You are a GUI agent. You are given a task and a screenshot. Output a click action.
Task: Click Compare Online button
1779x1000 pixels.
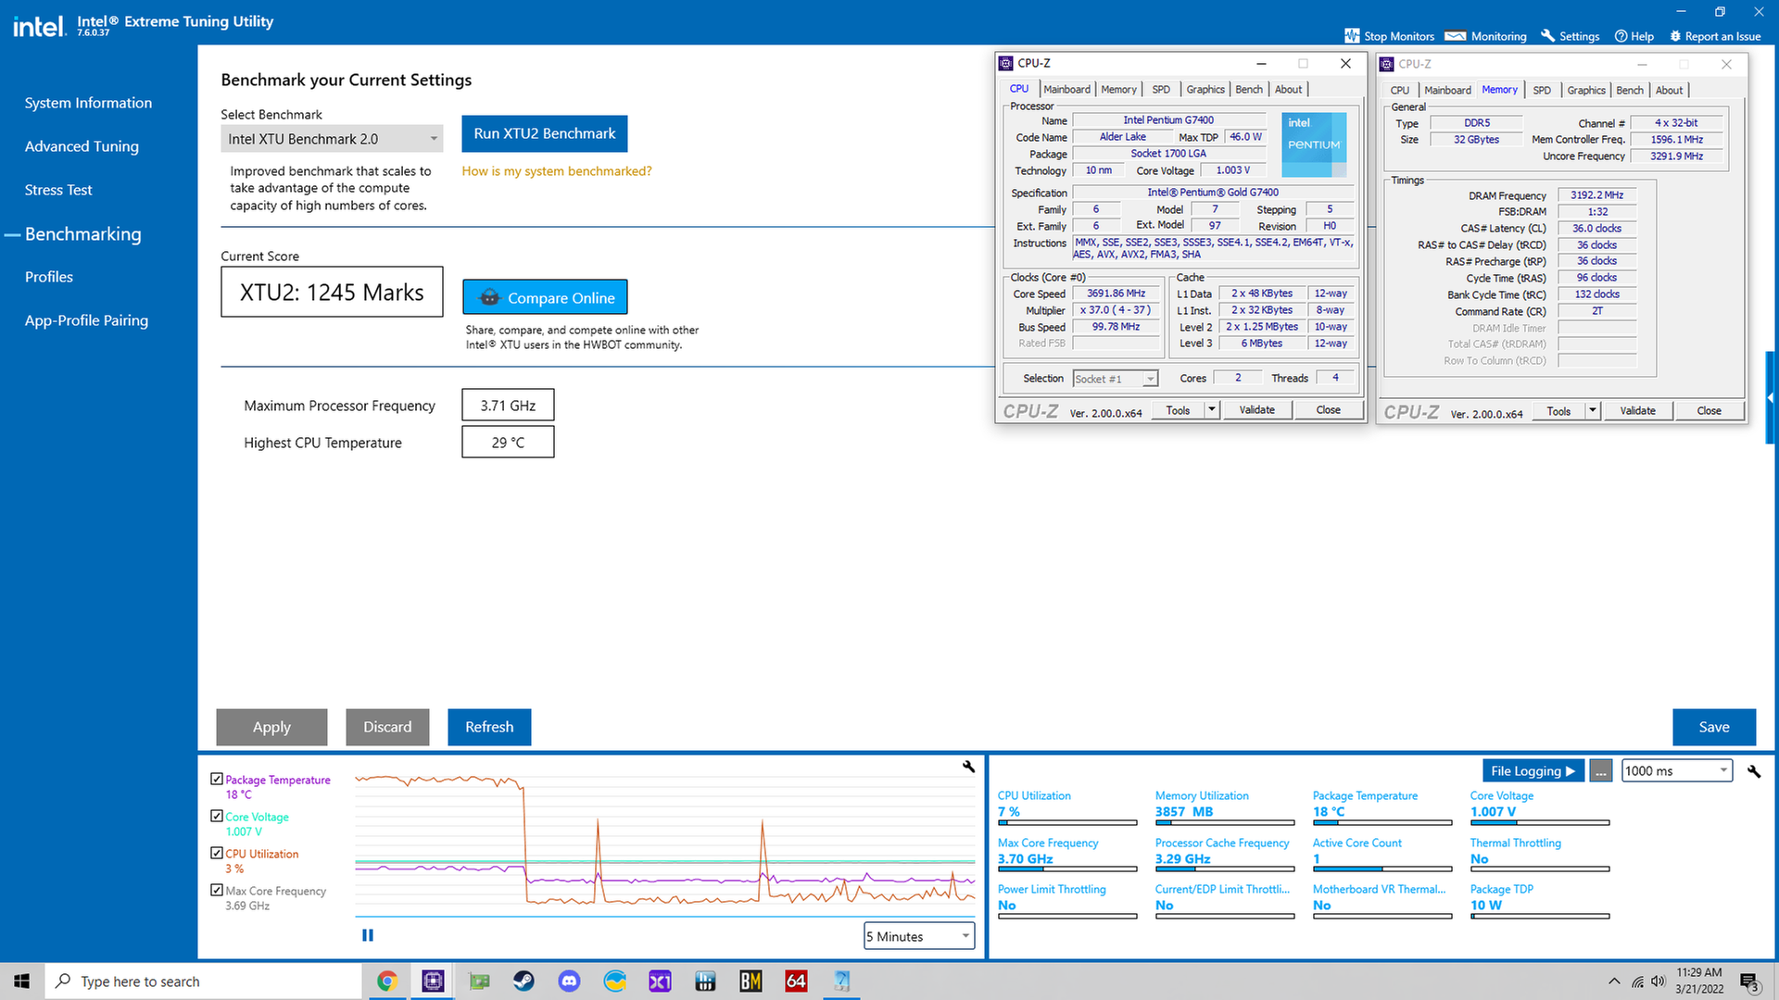[545, 298]
